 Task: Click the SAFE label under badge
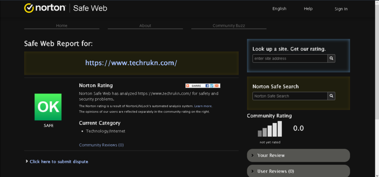[48, 126]
